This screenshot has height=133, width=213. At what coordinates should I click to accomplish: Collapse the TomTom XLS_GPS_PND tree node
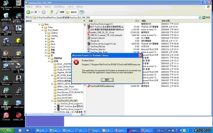pyautogui.click(x=52, y=101)
